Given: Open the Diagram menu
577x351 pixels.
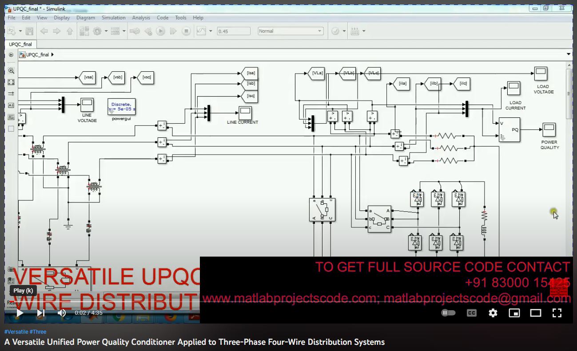Looking at the screenshot, I should click(85, 18).
